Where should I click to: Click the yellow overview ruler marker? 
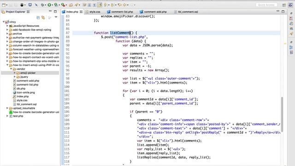[x=285, y=43]
